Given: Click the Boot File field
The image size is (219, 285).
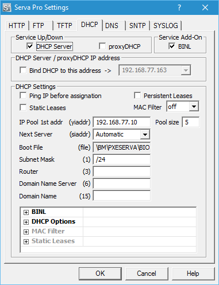Looking at the screenshot, I should coord(122,147).
